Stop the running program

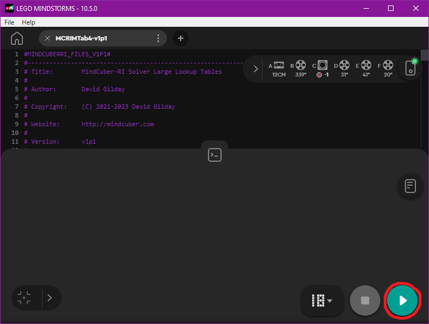[x=365, y=301]
